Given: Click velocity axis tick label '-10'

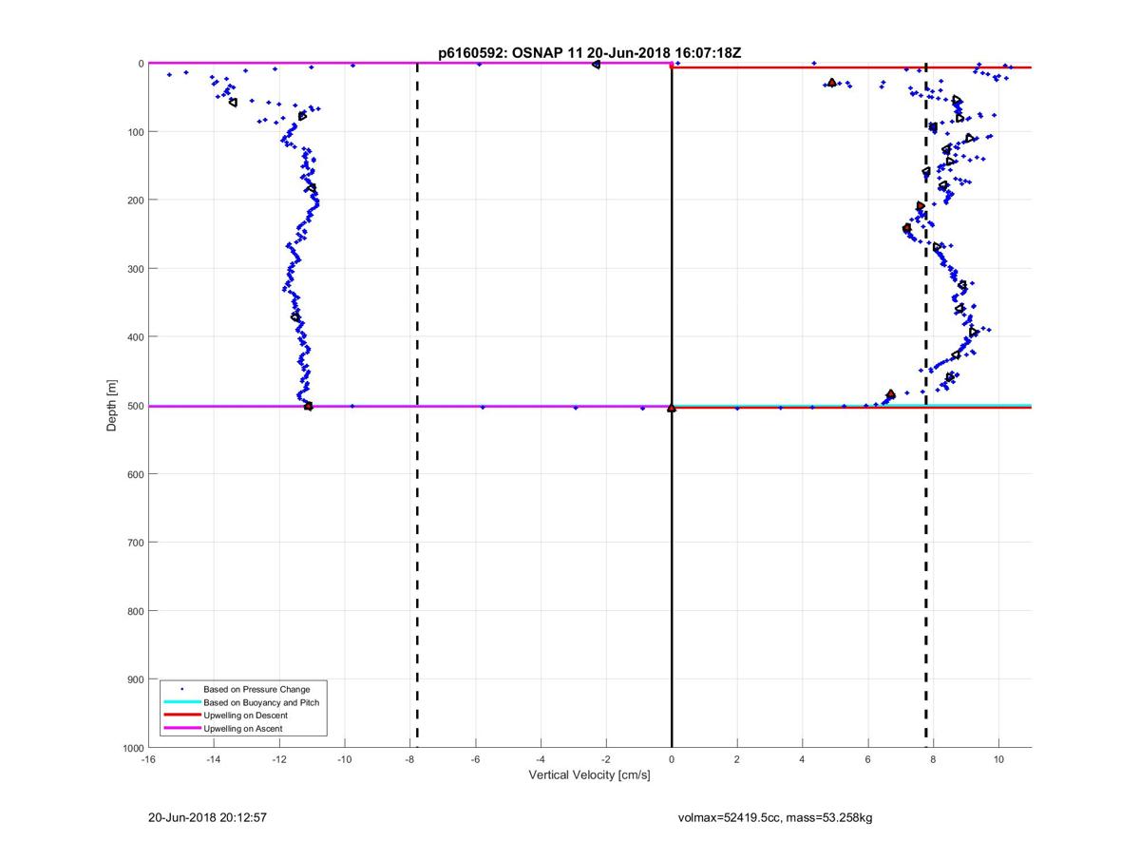Looking at the screenshot, I should [345, 760].
